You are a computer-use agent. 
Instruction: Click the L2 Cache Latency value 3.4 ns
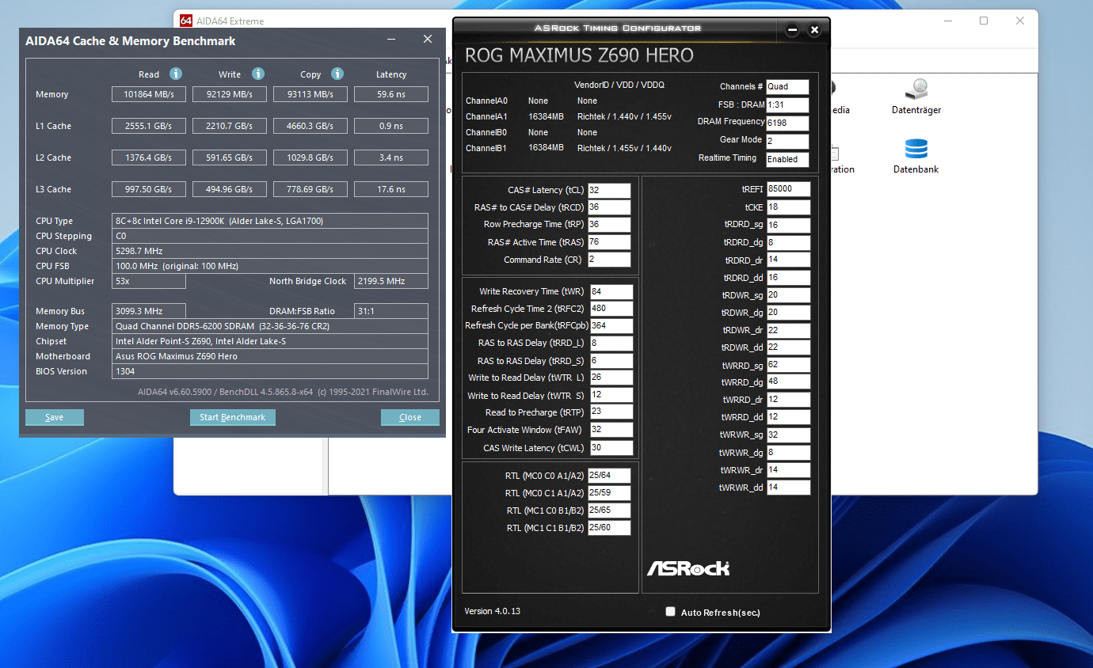click(391, 158)
